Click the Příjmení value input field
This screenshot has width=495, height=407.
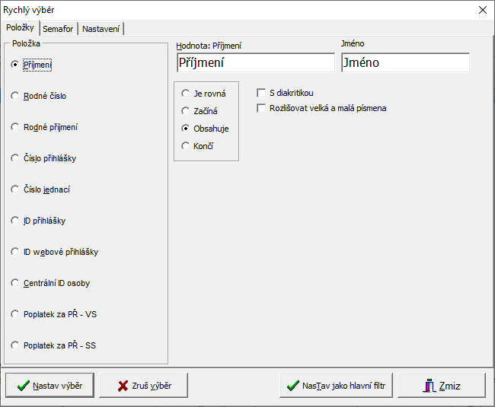click(254, 63)
